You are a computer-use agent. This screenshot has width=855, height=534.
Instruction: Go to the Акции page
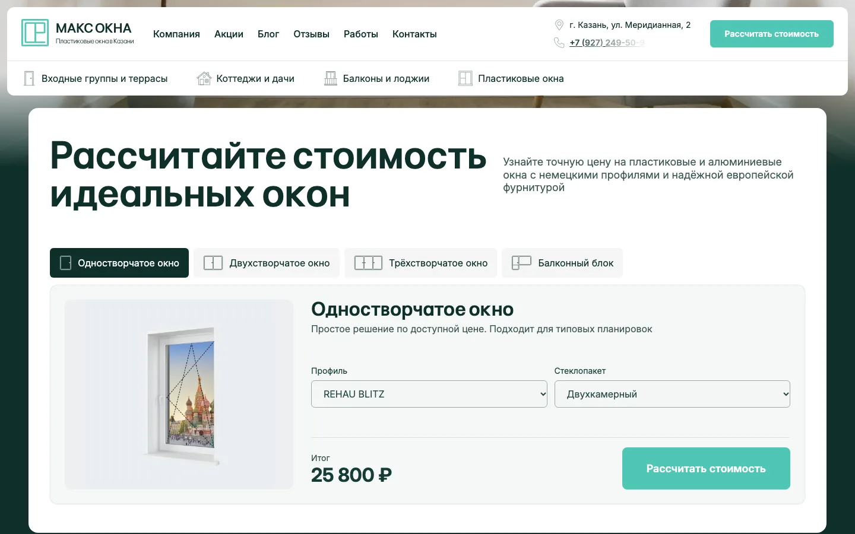click(229, 34)
